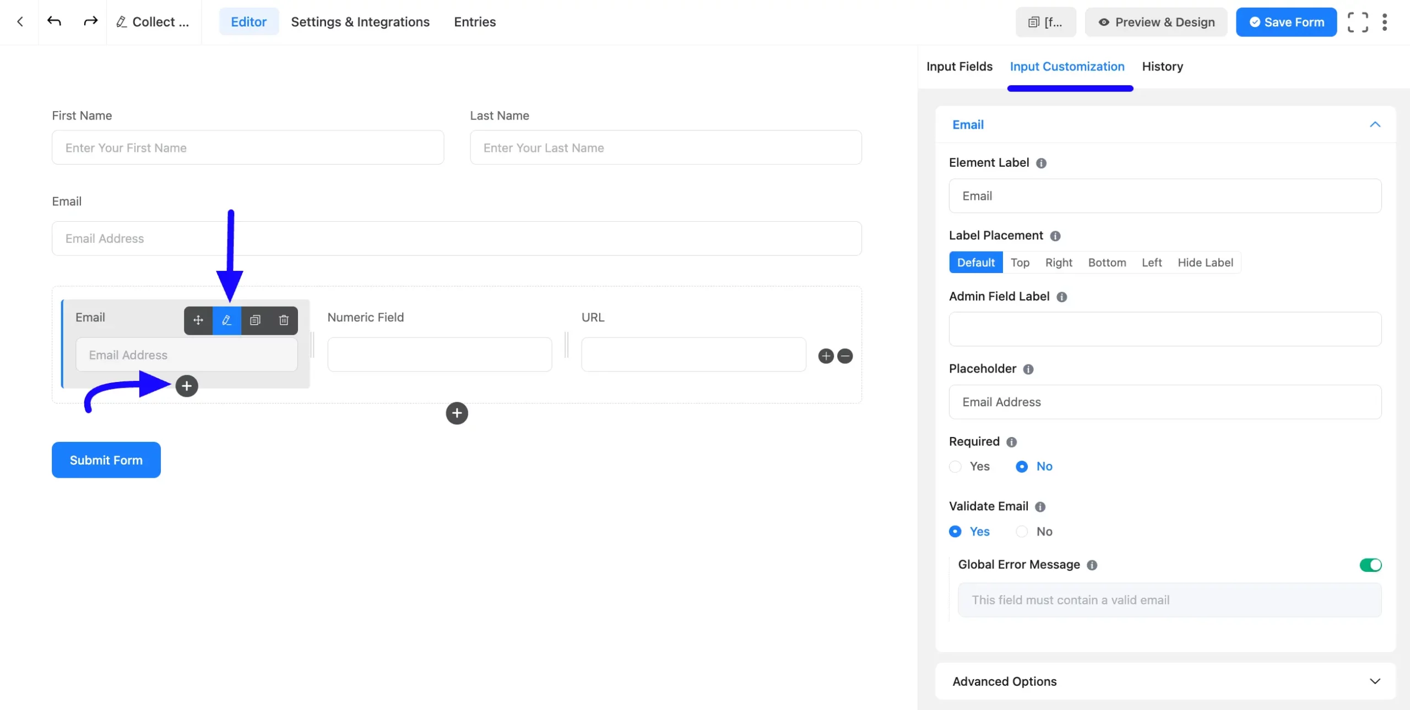Remove a column from the container

(845, 356)
